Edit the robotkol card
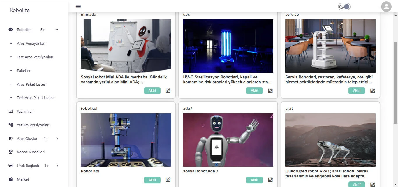 coord(168,180)
